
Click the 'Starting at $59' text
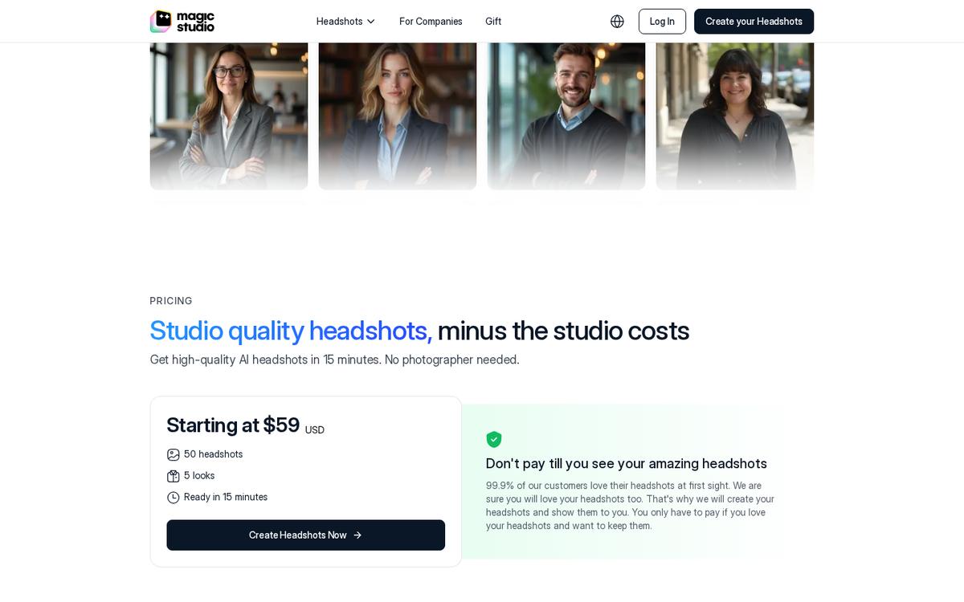click(233, 425)
